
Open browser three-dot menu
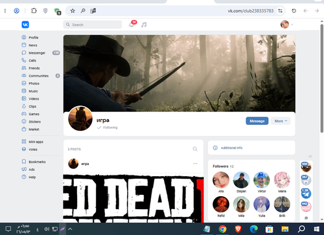tap(5, 11)
